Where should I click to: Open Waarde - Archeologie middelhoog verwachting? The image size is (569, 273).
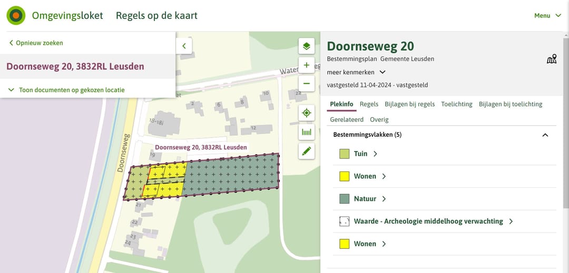[428, 221]
